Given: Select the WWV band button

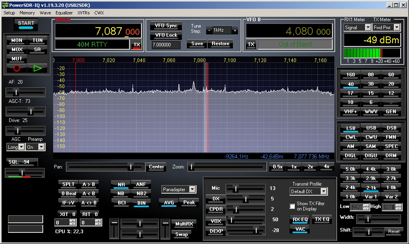Looking at the screenshot, I should (371, 112).
